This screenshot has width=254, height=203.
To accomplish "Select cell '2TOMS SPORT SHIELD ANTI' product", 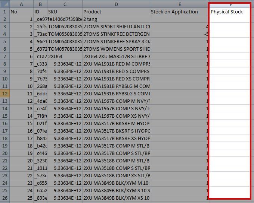I will (116, 26).
